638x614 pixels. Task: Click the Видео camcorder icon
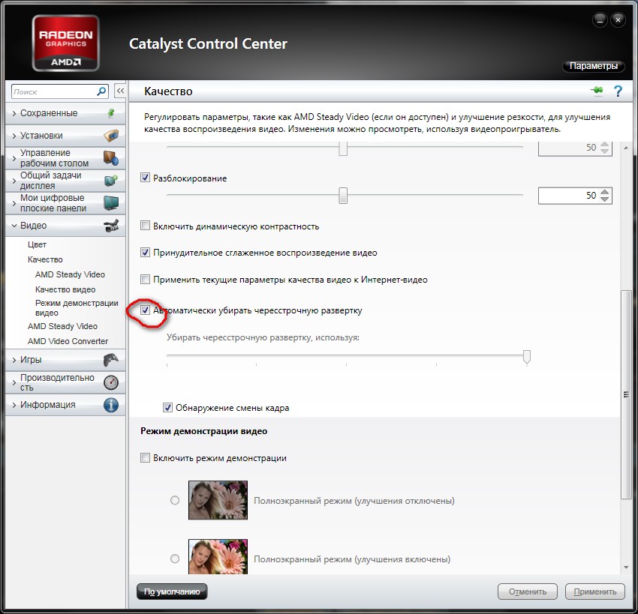point(110,226)
